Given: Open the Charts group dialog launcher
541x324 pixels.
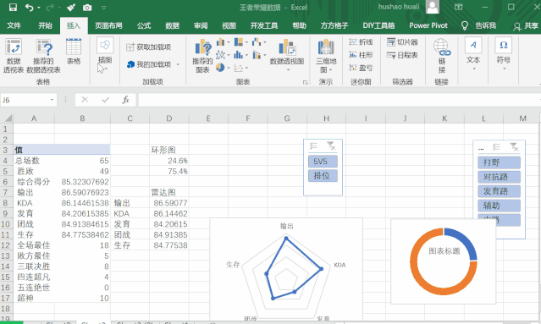Looking at the screenshot, I should point(305,82).
